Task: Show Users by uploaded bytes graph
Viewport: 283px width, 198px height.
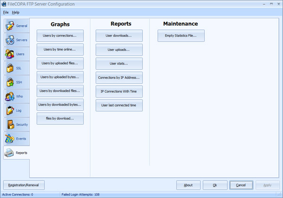Action: coord(60,77)
